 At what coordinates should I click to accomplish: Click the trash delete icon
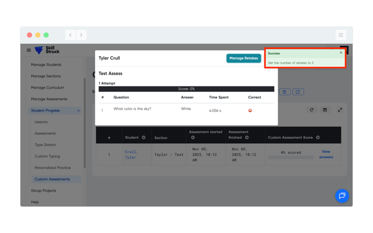pyautogui.click(x=284, y=92)
